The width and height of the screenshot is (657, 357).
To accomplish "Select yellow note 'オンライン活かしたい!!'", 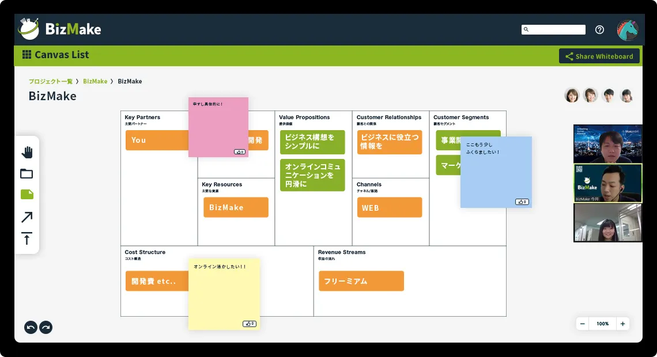I will pos(224,294).
